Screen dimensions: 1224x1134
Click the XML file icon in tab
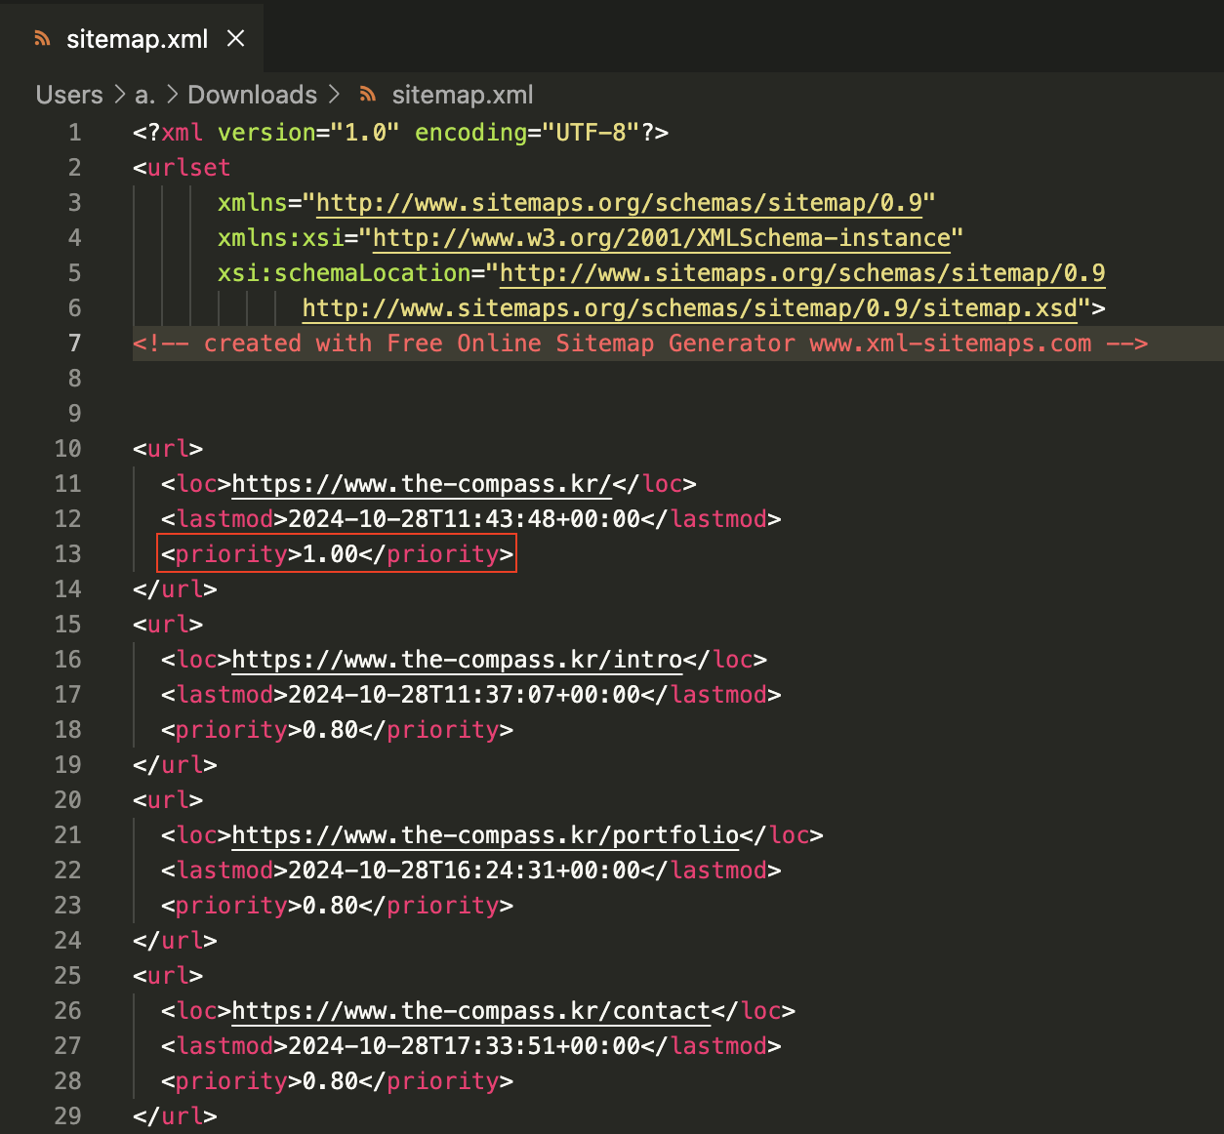point(42,39)
